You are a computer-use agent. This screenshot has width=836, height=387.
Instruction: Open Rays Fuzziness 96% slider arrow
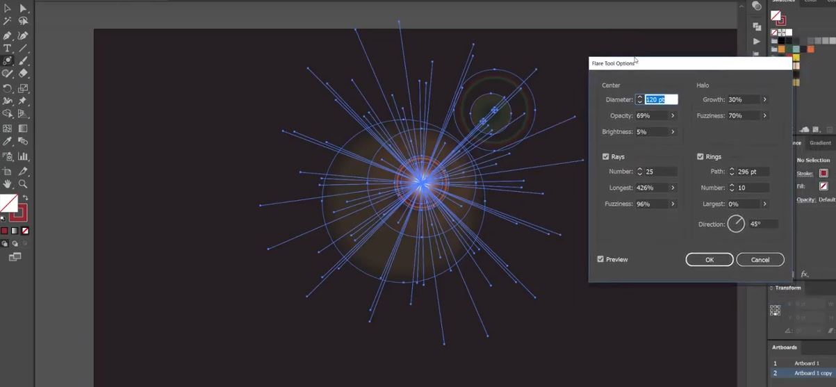pos(673,204)
